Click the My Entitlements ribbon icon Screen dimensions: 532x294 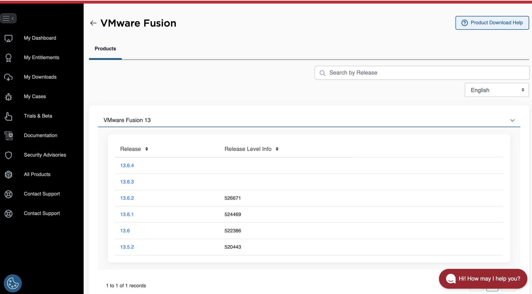coord(9,58)
